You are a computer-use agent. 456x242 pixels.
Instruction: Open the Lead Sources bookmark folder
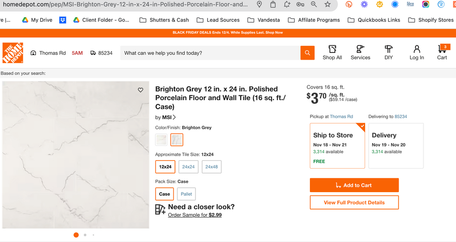click(x=218, y=20)
